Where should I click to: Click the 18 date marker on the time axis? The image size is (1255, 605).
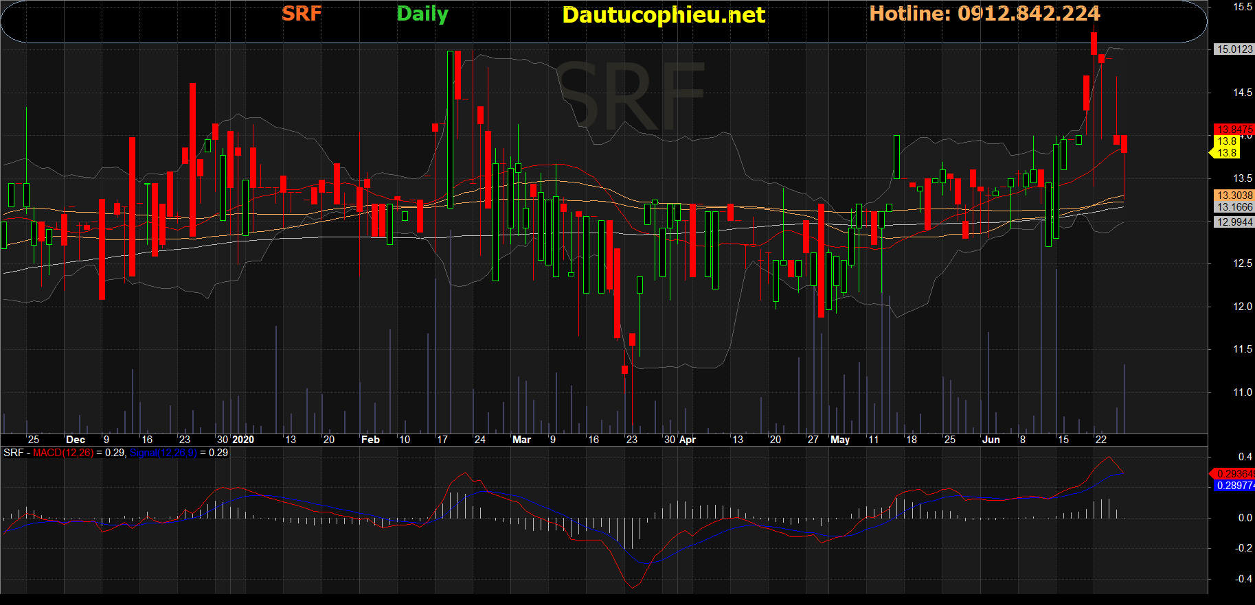pyautogui.click(x=912, y=440)
